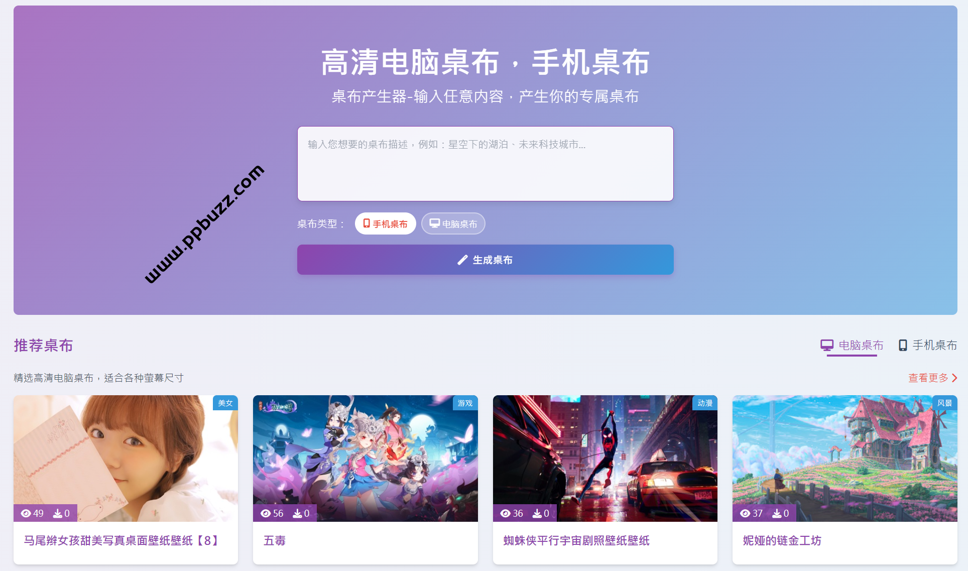Open the 游戏 category tag

[x=465, y=403]
